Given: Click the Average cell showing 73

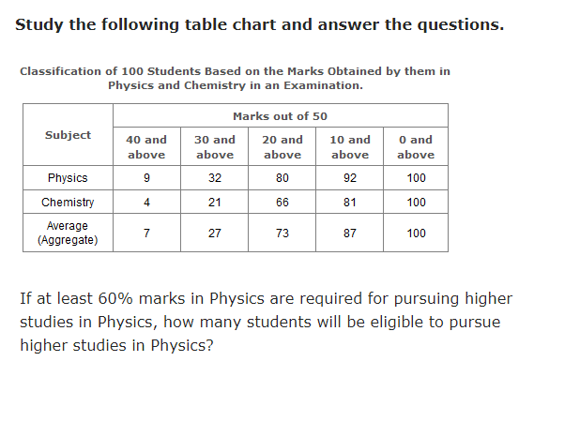Looking at the screenshot, I should point(282,234).
